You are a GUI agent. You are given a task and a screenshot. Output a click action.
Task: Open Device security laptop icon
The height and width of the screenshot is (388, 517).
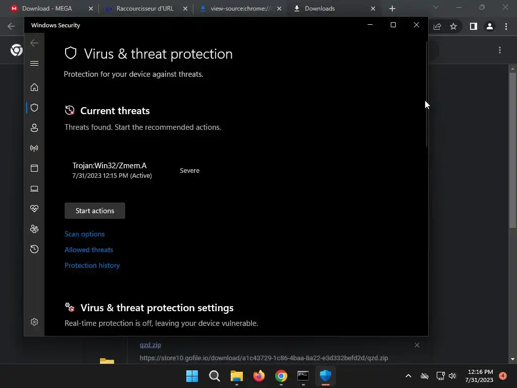[34, 188]
